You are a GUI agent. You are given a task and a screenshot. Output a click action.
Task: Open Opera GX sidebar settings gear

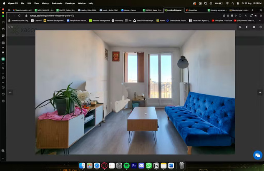(x=3, y=101)
